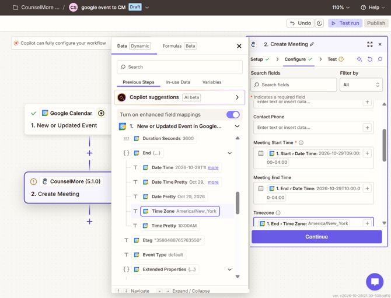
Task: Click Meeting Start Time info icon
Action: [x=301, y=143]
